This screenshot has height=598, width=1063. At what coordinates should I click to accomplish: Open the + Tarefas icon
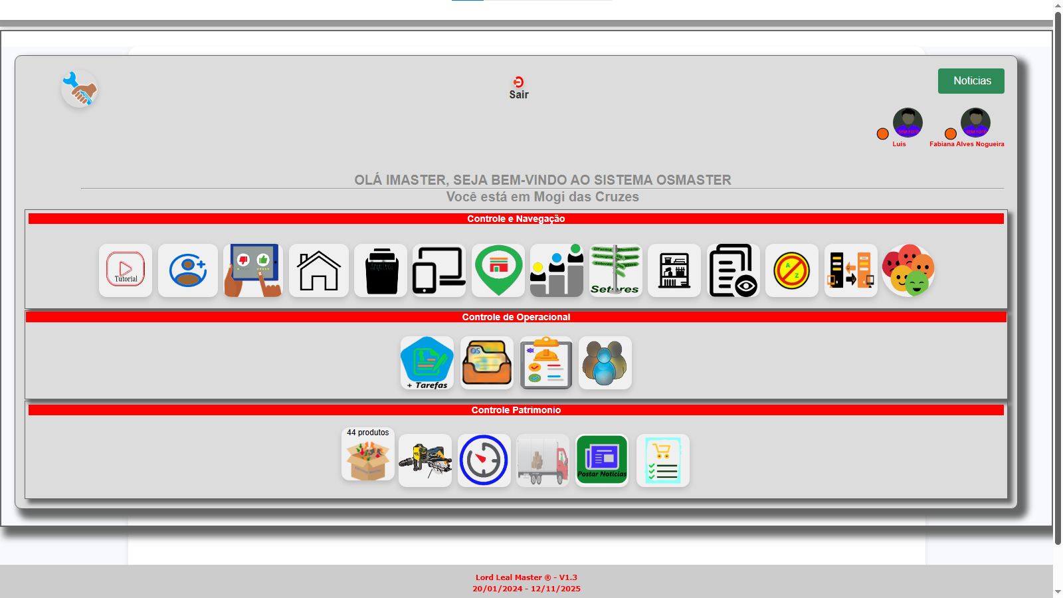427,363
